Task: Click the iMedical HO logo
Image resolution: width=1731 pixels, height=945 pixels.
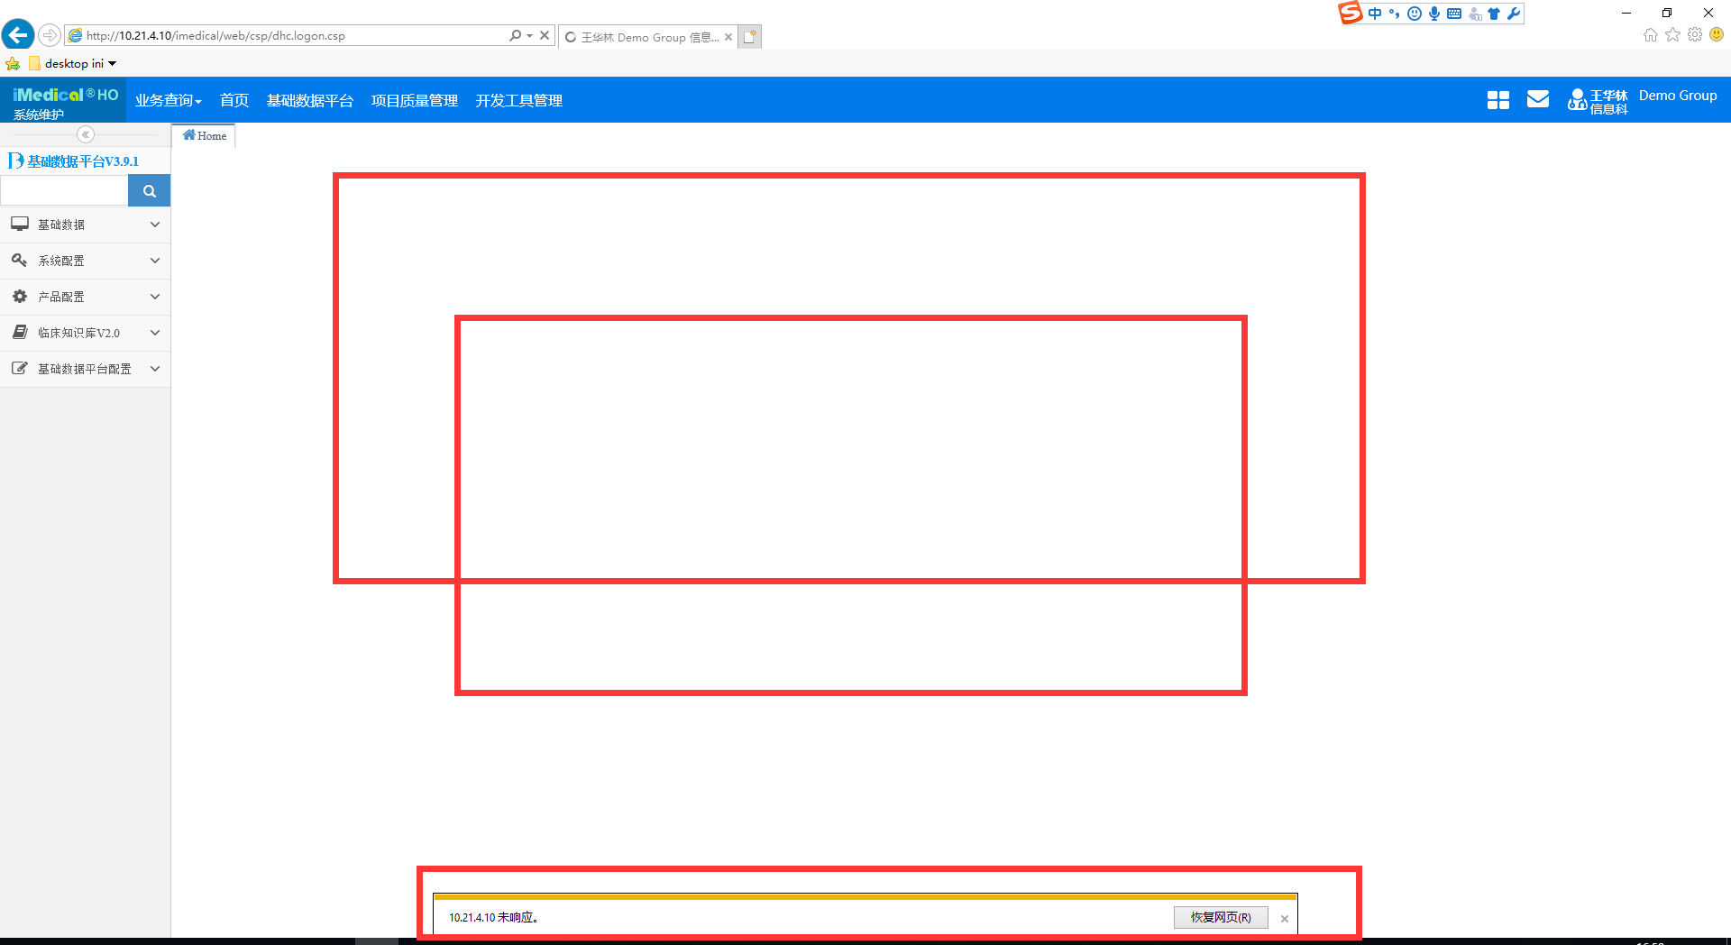Action: pyautogui.click(x=65, y=95)
